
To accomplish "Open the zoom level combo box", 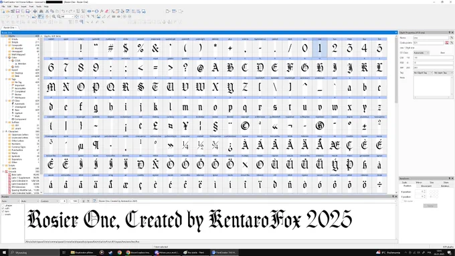I will [x=68, y=17].
